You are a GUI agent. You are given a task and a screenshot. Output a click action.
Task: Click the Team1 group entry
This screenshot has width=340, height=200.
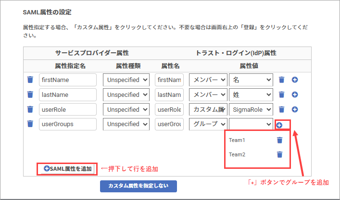click(x=237, y=140)
